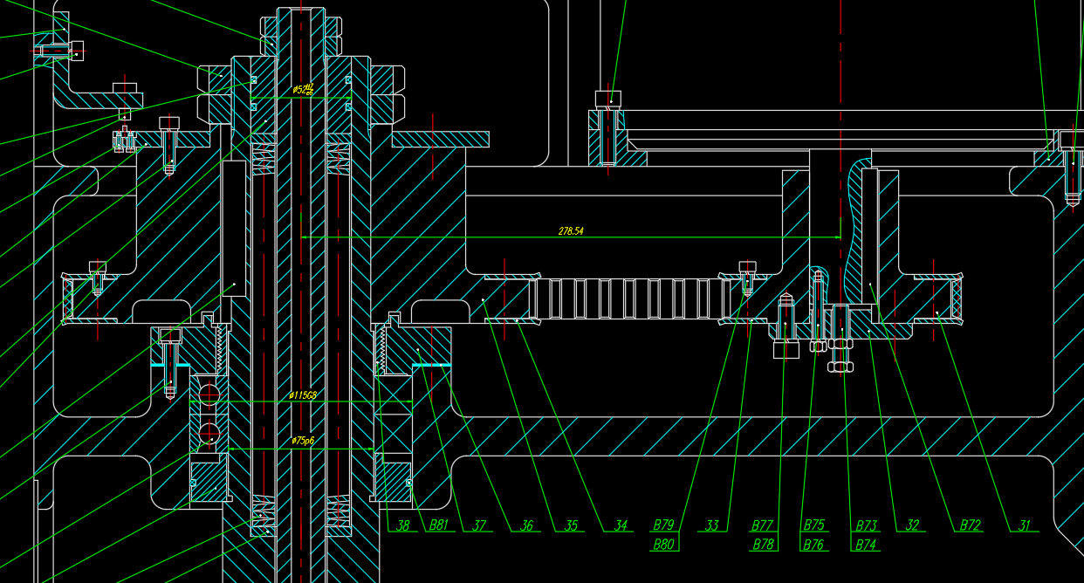Select the ø75p6 diameter dimension text
Screen dimensions: 1084x583
click(303, 442)
